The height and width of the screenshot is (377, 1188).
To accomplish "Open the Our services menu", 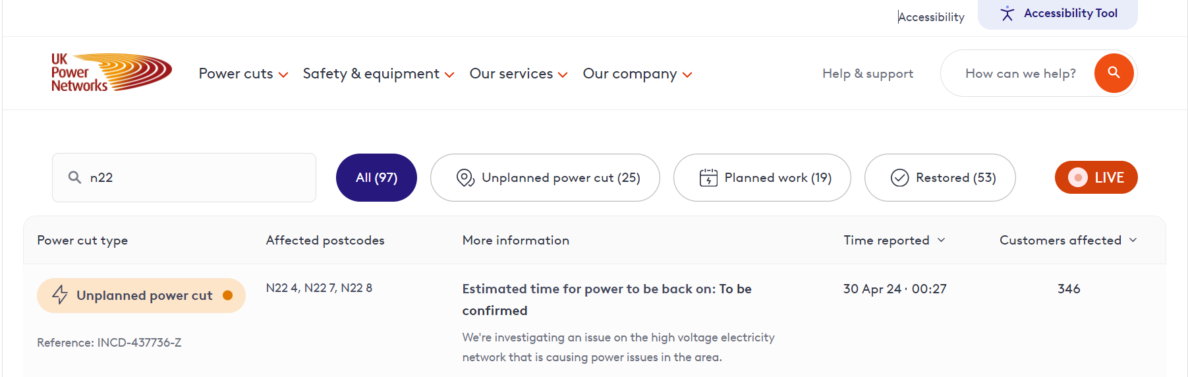I will 518,74.
